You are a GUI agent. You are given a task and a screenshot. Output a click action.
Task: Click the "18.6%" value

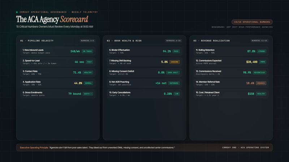(250, 83)
